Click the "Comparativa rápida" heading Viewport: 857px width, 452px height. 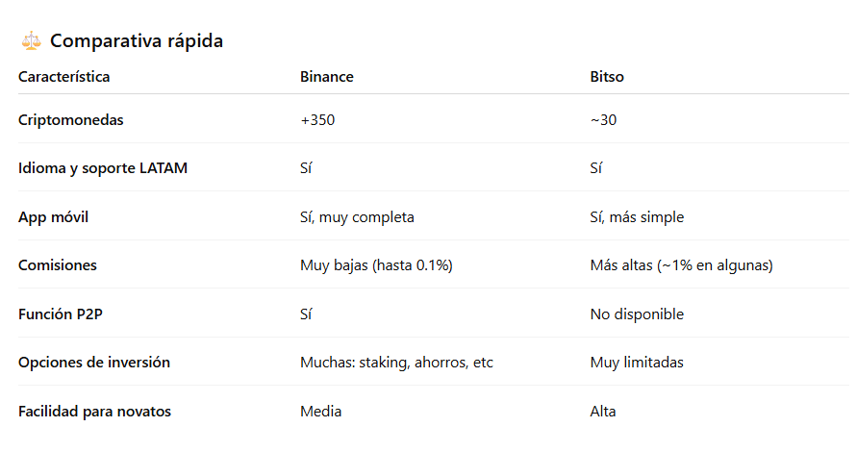coord(137,40)
